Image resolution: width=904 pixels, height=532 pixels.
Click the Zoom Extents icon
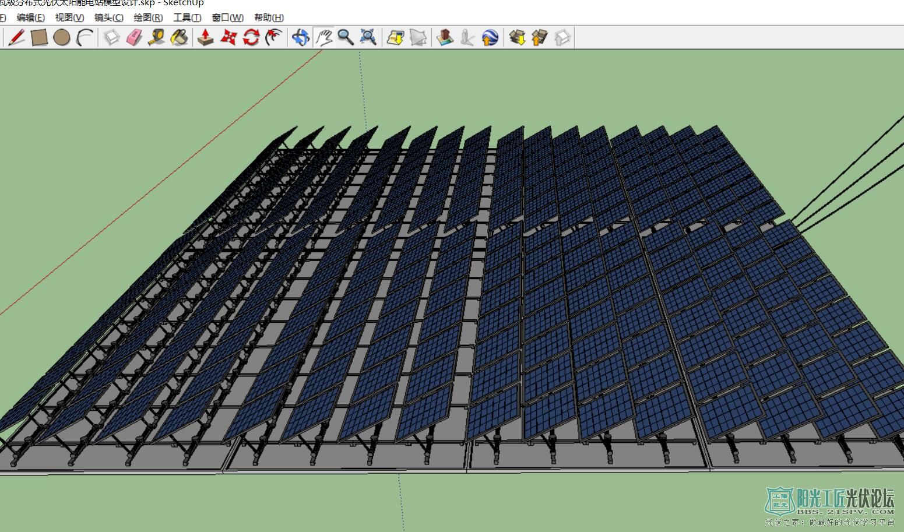pos(368,38)
